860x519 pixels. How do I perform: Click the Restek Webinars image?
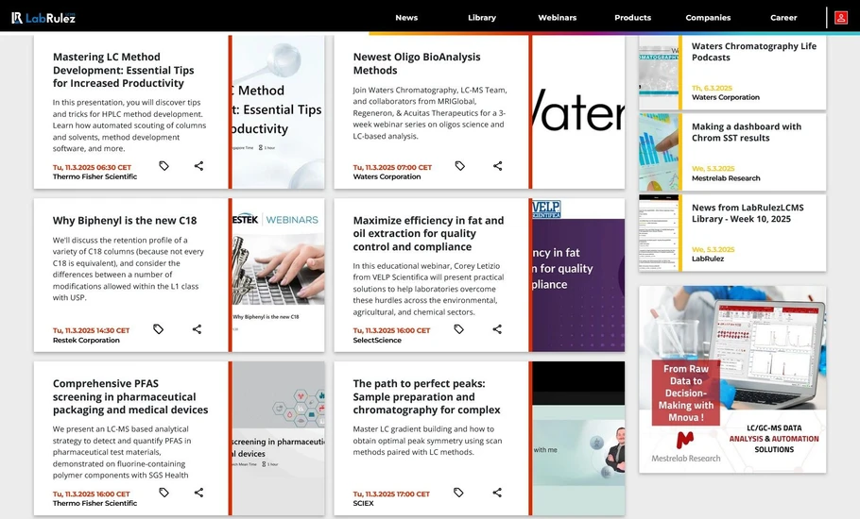click(x=279, y=275)
